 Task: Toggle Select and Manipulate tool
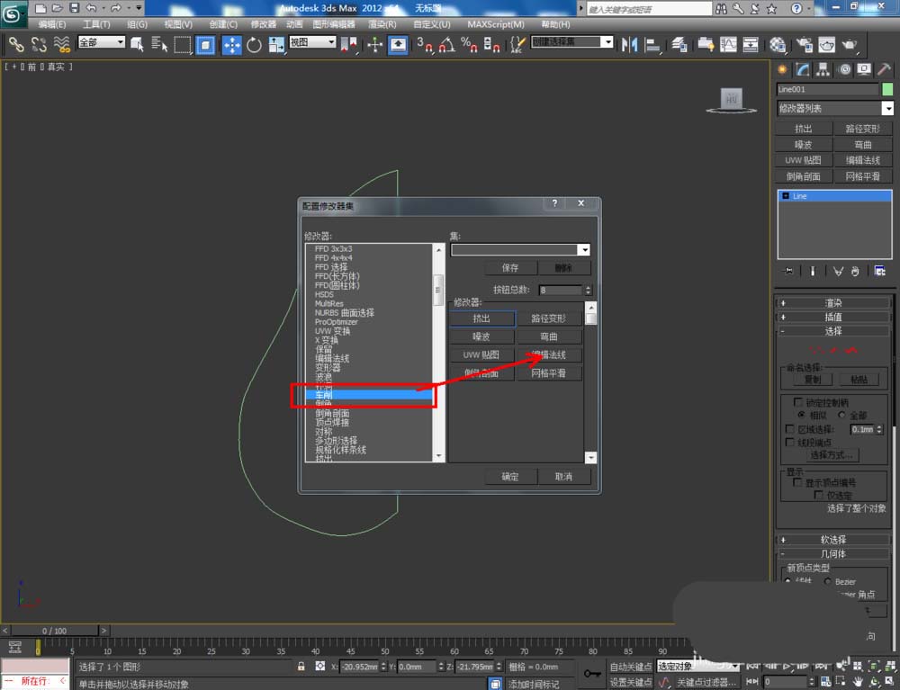pos(374,44)
